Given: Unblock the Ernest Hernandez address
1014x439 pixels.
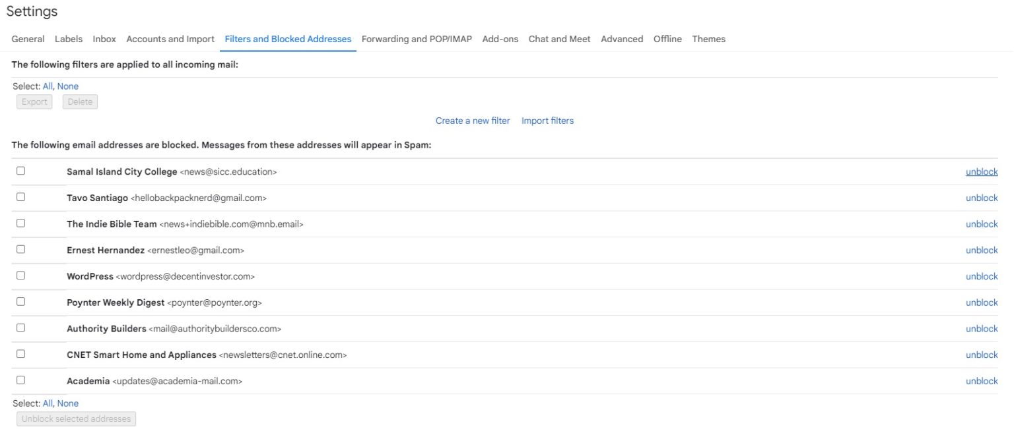Looking at the screenshot, I should pos(982,250).
